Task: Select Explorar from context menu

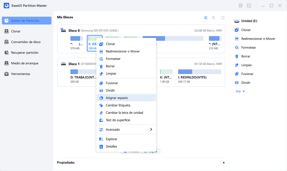Action: [x=126, y=139]
